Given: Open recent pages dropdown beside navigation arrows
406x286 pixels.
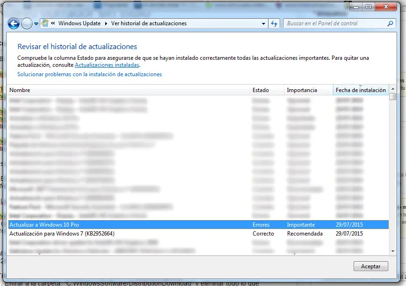Looking at the screenshot, I should (x=36, y=24).
